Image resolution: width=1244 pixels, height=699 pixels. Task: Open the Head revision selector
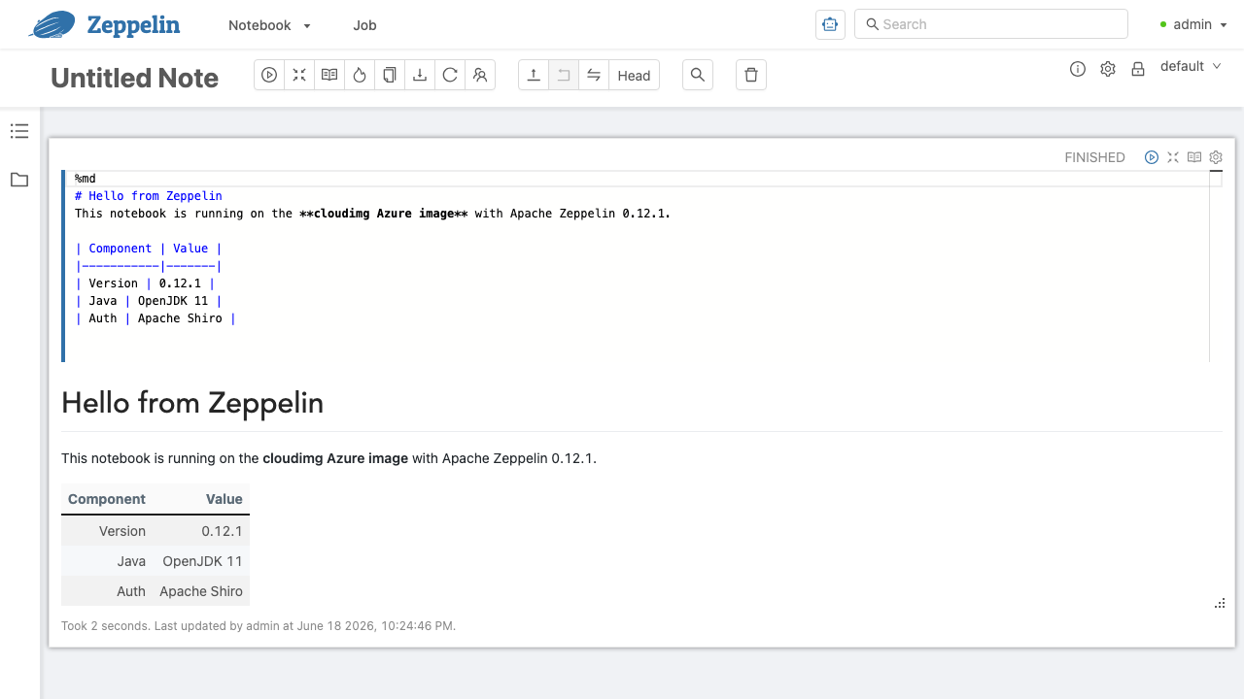[x=634, y=75]
